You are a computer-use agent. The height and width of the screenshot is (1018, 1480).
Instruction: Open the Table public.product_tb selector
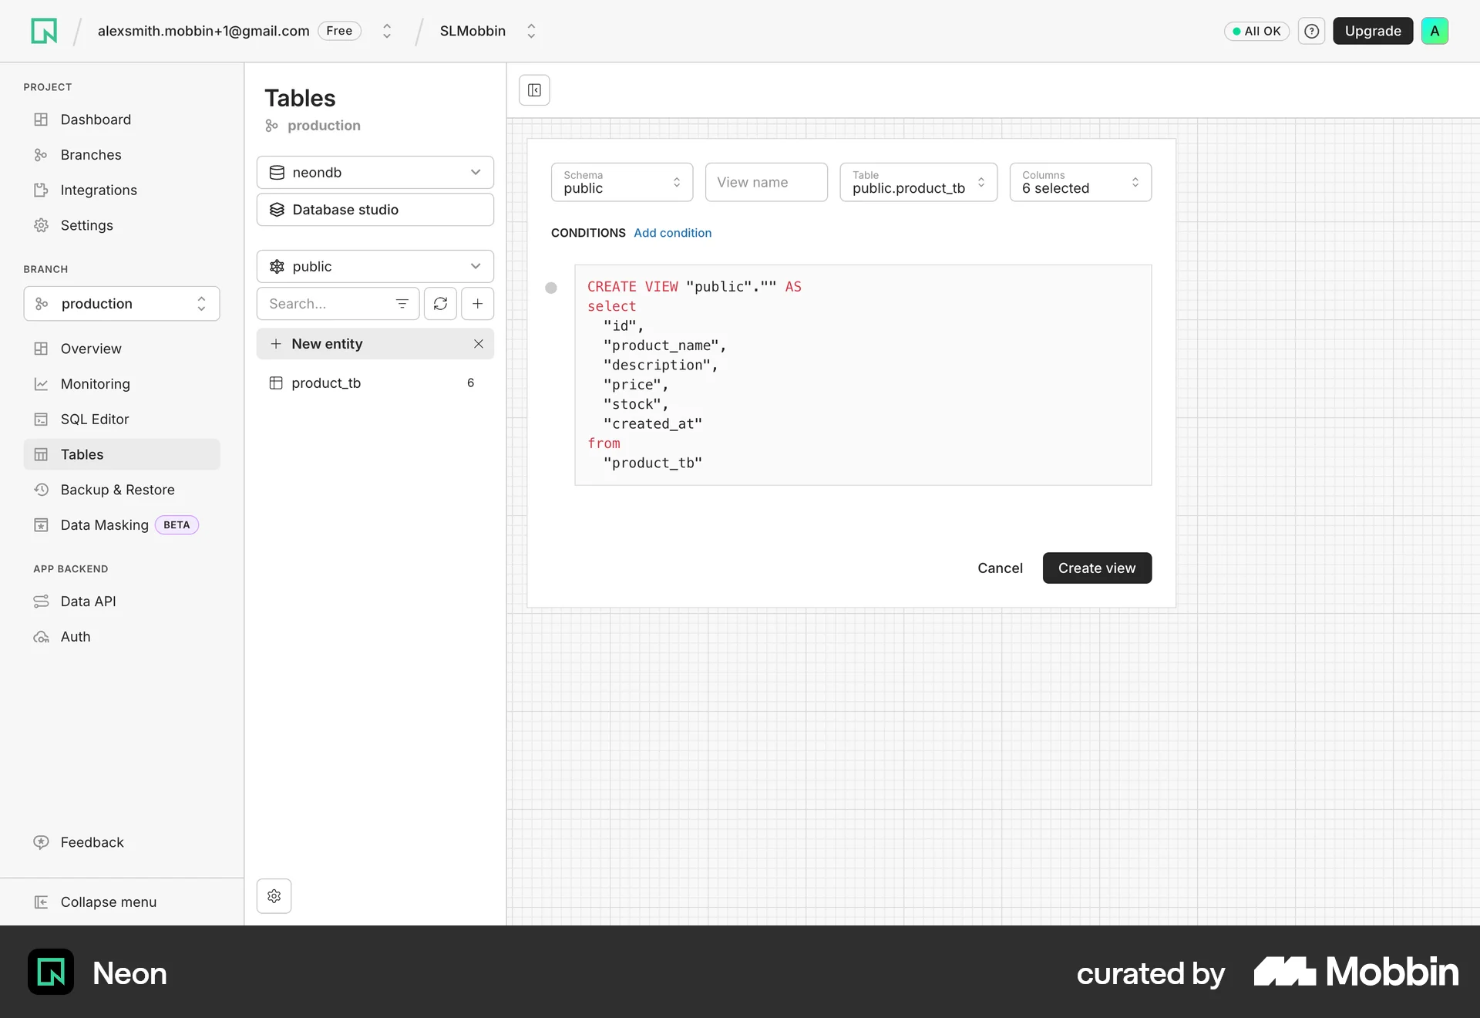pos(919,183)
